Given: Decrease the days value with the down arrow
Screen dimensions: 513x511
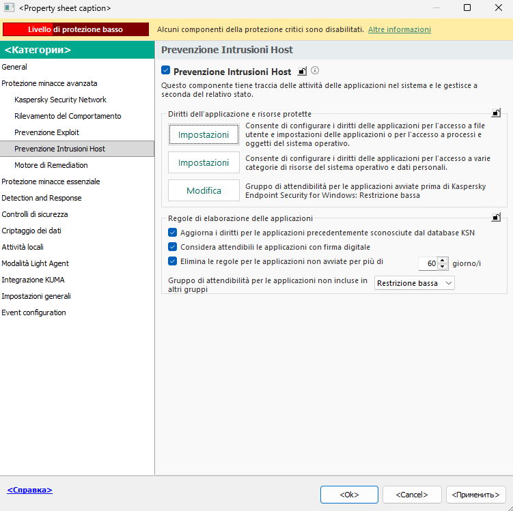Looking at the screenshot, I should pyautogui.click(x=443, y=267).
